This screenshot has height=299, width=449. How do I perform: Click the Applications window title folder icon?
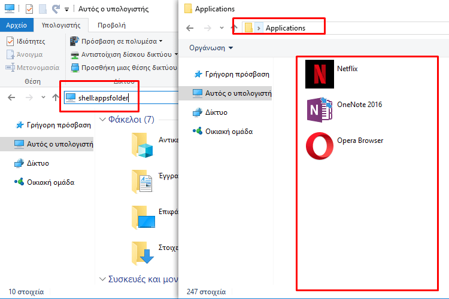coord(188,8)
